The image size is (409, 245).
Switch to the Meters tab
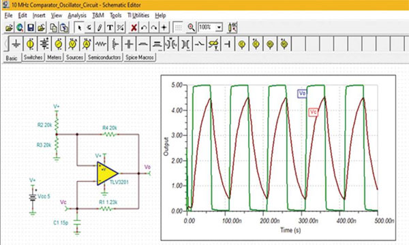click(x=54, y=57)
